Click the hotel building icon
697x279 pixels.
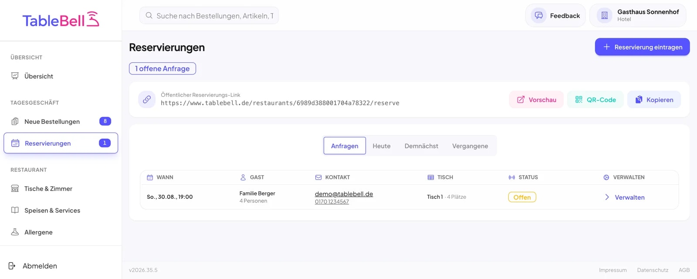coord(604,16)
